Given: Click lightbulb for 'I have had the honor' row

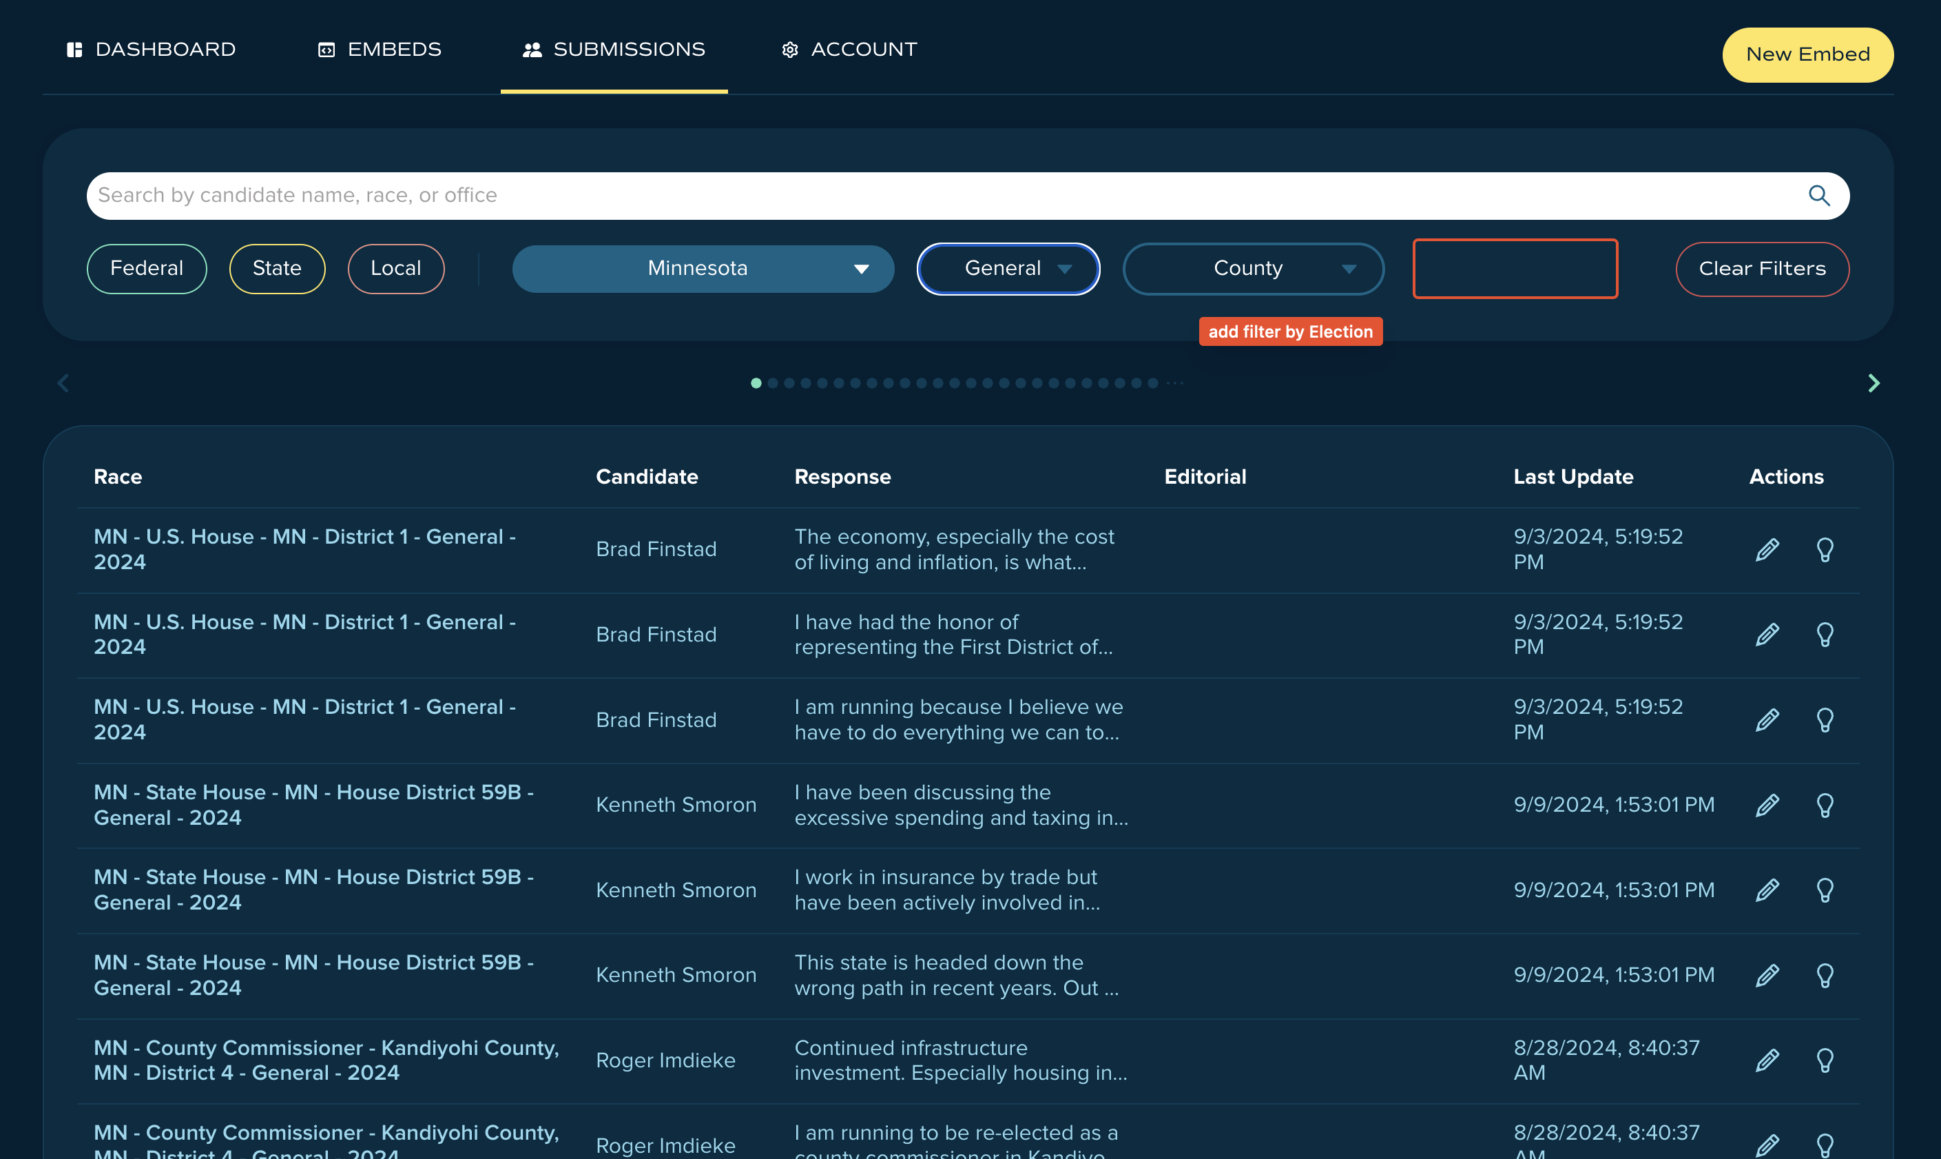Looking at the screenshot, I should [x=1825, y=634].
